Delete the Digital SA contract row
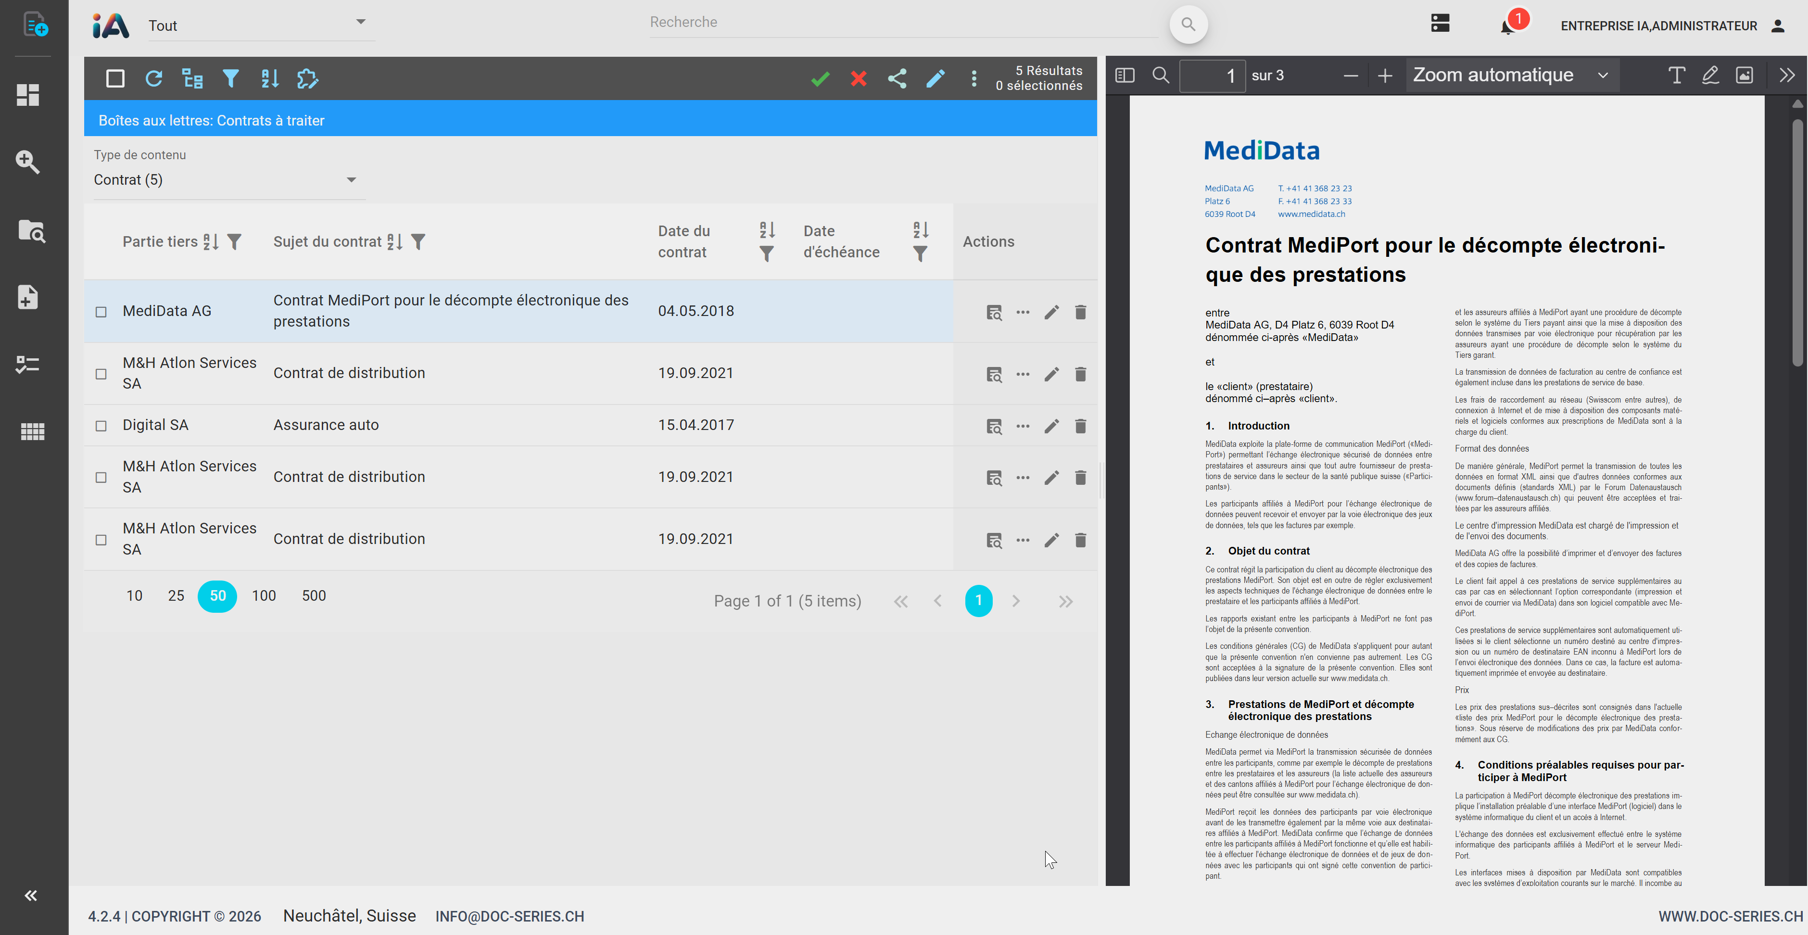 pos(1080,426)
